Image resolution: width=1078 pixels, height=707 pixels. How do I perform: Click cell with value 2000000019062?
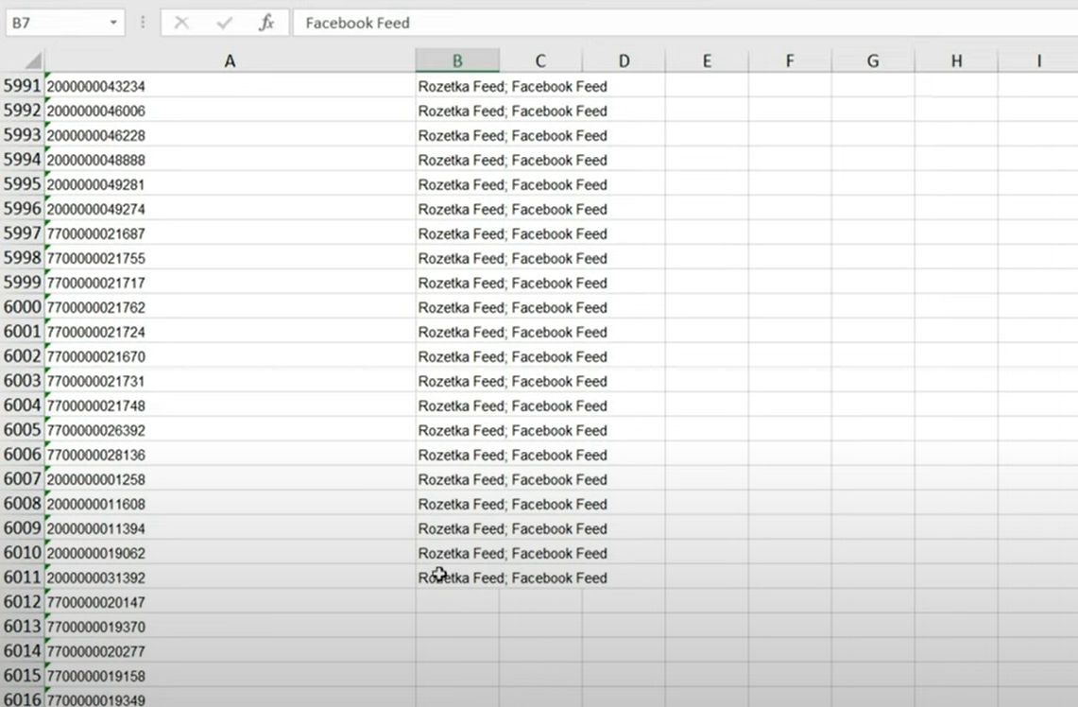click(231, 553)
